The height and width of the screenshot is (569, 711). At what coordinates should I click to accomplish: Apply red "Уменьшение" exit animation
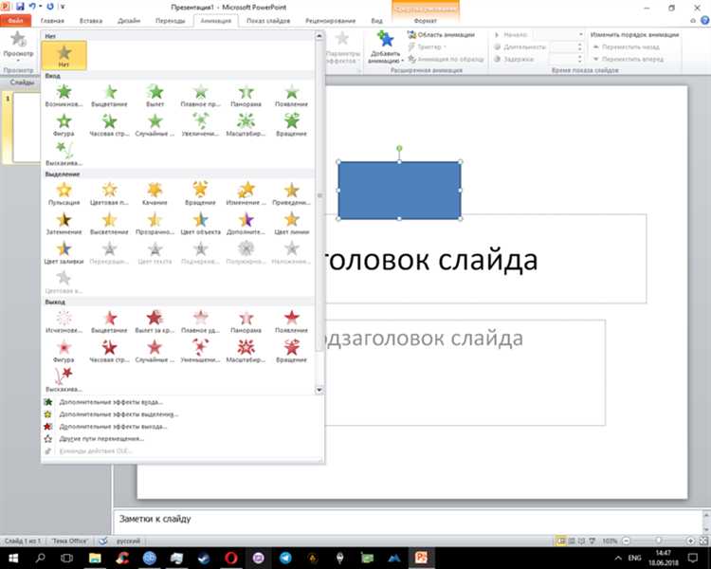pos(200,352)
